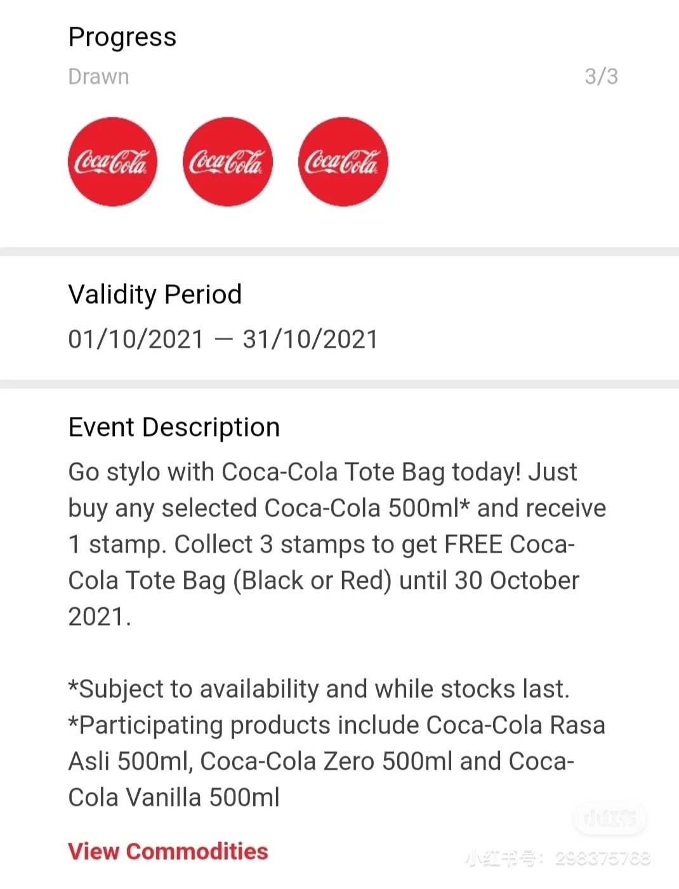Select the end date 31/10/2021
679x889 pixels.
point(310,339)
